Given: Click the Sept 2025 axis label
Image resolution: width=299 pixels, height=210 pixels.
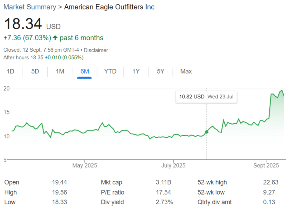Looking at the screenshot, I should coord(266,166).
